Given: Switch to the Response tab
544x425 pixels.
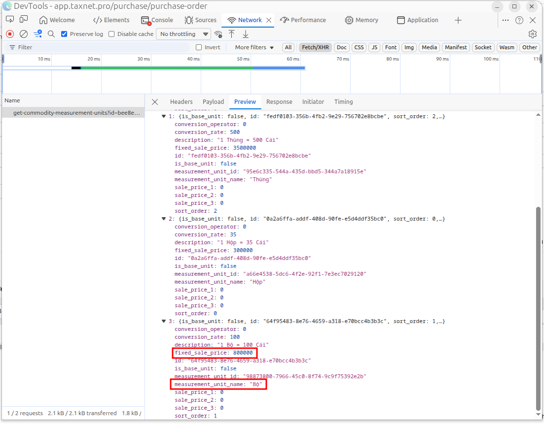Looking at the screenshot, I should [279, 102].
